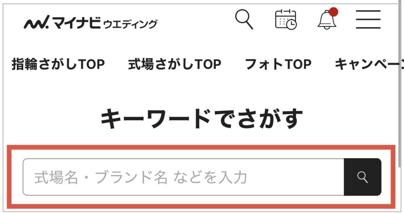Image resolution: width=404 pixels, height=213 pixels.
Task: Click the キーワードでさがす heading
Action: click(202, 119)
